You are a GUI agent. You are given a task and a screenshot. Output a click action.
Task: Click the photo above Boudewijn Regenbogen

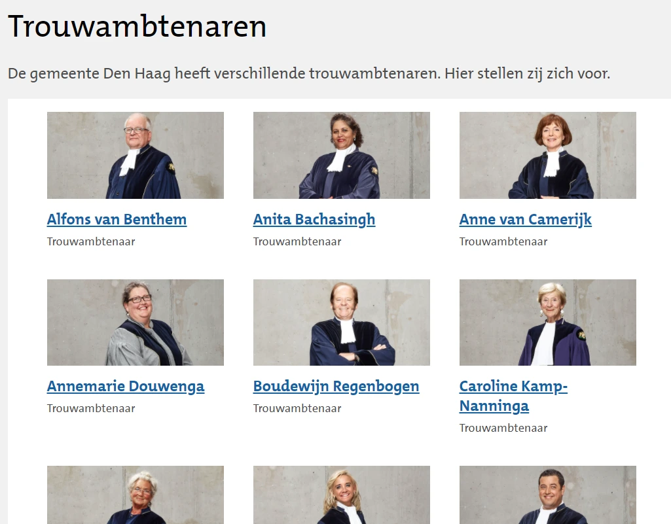tap(342, 323)
